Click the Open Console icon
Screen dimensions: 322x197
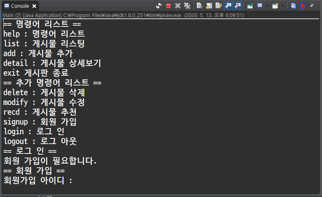tap(275, 6)
